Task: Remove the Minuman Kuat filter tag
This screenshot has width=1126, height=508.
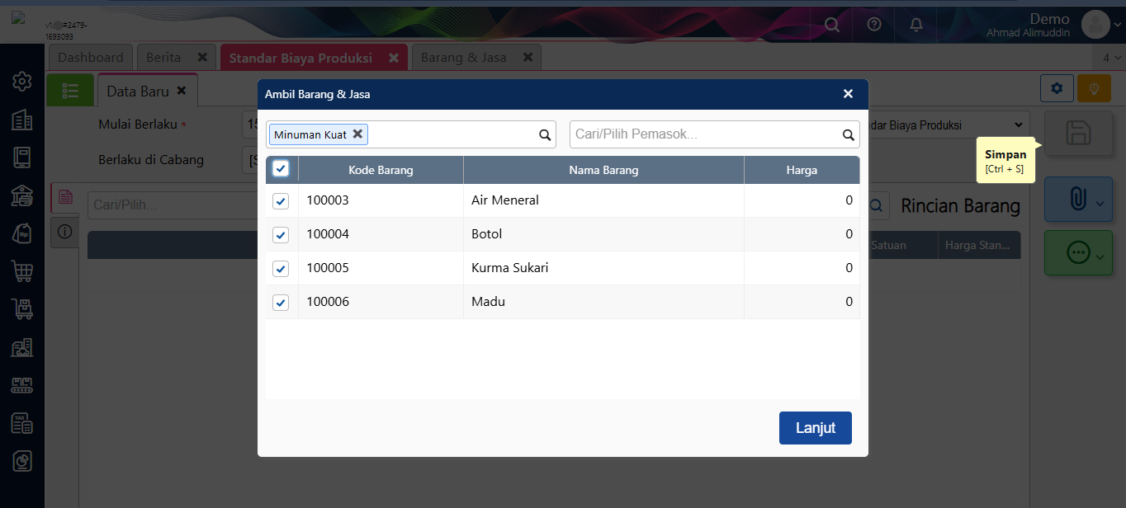Action: [x=357, y=134]
